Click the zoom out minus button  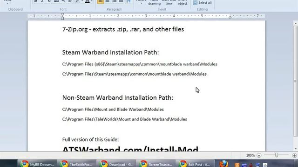(259, 155)
